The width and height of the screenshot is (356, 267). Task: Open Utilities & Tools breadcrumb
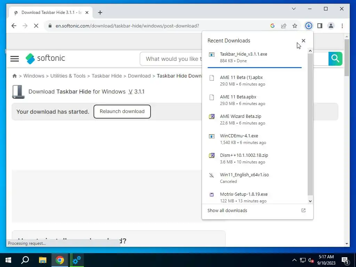pos(68,76)
